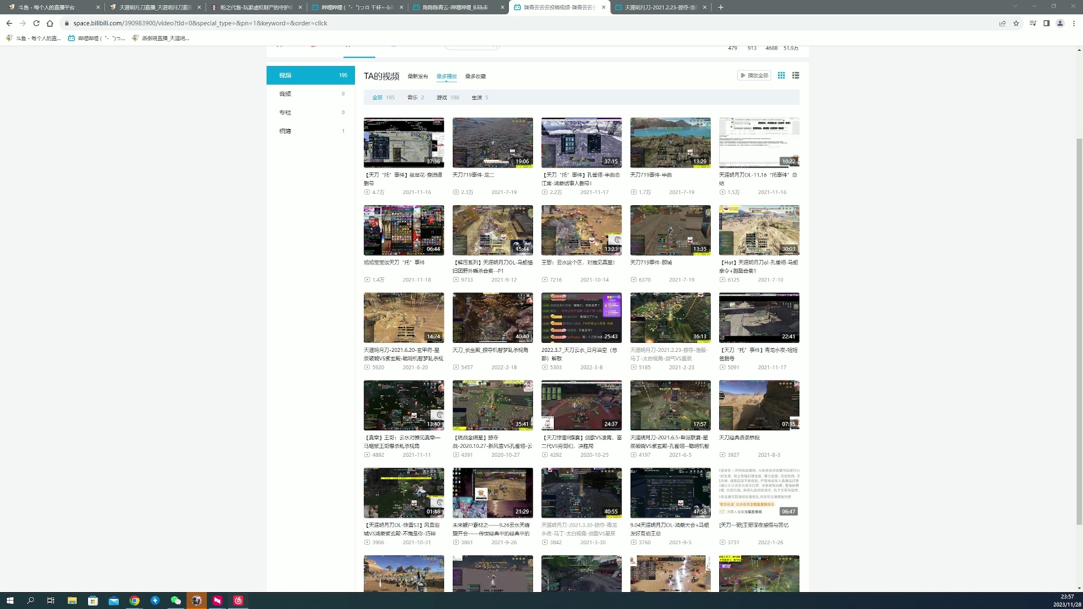Open the 37:36 first video thumbnail
The width and height of the screenshot is (1083, 609).
tap(404, 143)
